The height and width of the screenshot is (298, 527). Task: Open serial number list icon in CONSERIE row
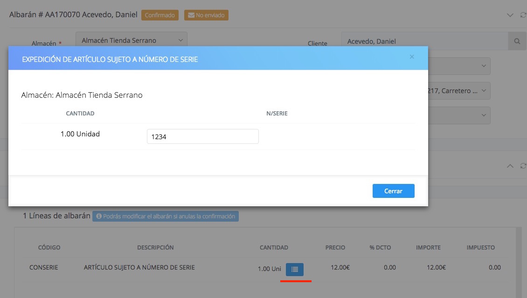pyautogui.click(x=295, y=270)
